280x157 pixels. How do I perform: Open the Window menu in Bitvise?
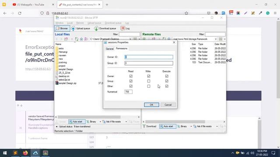59,23
